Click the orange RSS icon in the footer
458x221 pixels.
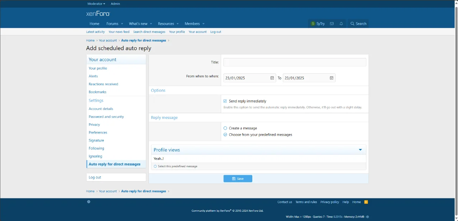tap(366, 202)
